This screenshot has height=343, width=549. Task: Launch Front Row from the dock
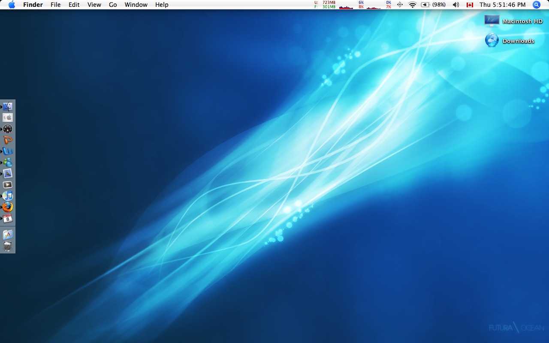pos(8,185)
